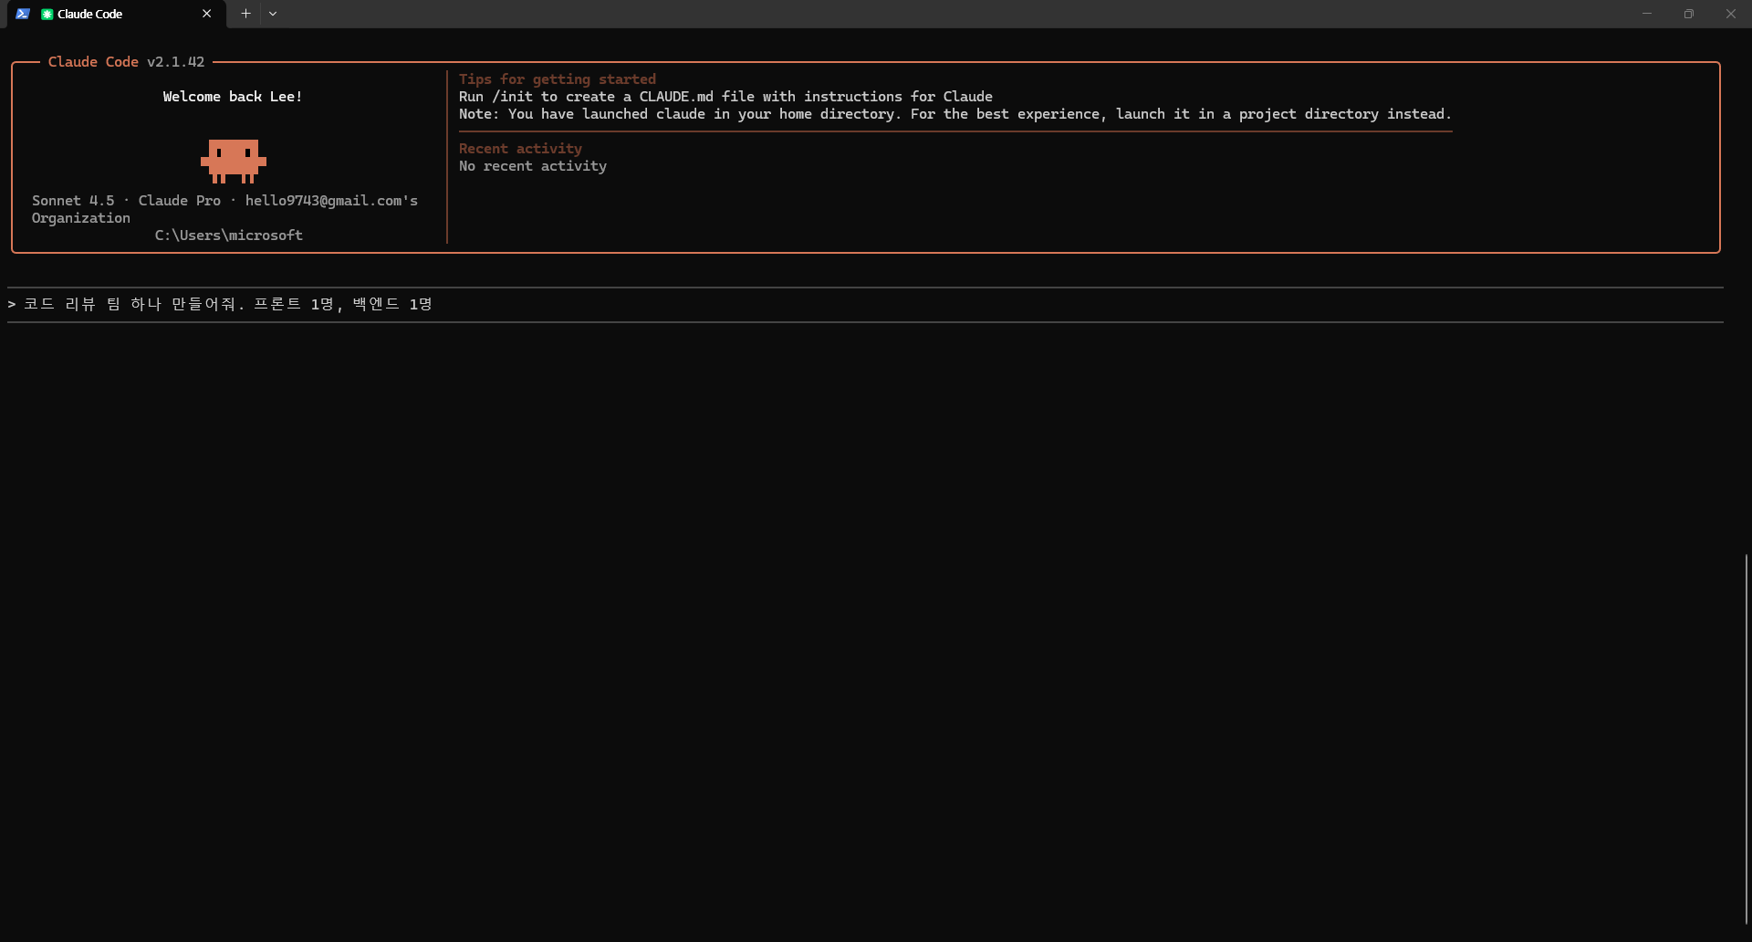Image resolution: width=1752 pixels, height=942 pixels.
Task: Click the "Welcome back Lee!" greeting
Action: (x=233, y=97)
